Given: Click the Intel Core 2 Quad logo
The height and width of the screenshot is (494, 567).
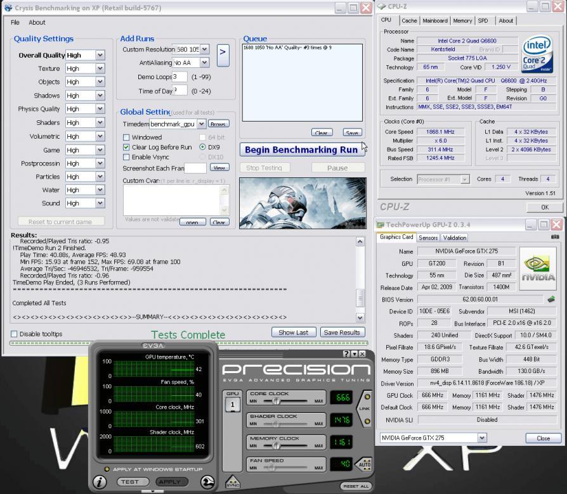Looking at the screenshot, I should (x=537, y=54).
